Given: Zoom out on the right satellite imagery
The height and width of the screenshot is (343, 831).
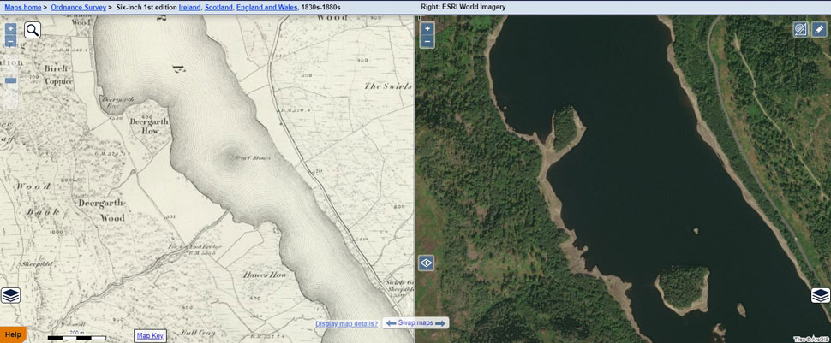Looking at the screenshot, I should [427, 41].
